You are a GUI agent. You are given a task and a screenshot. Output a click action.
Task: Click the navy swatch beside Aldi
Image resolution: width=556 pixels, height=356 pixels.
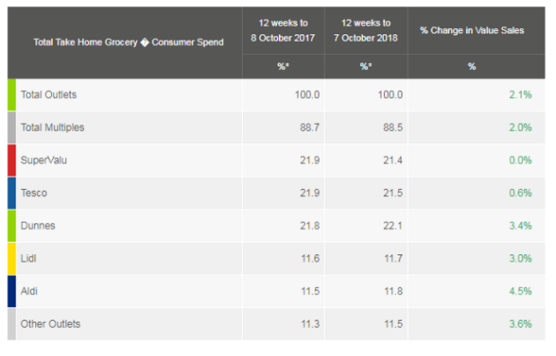[12, 291]
